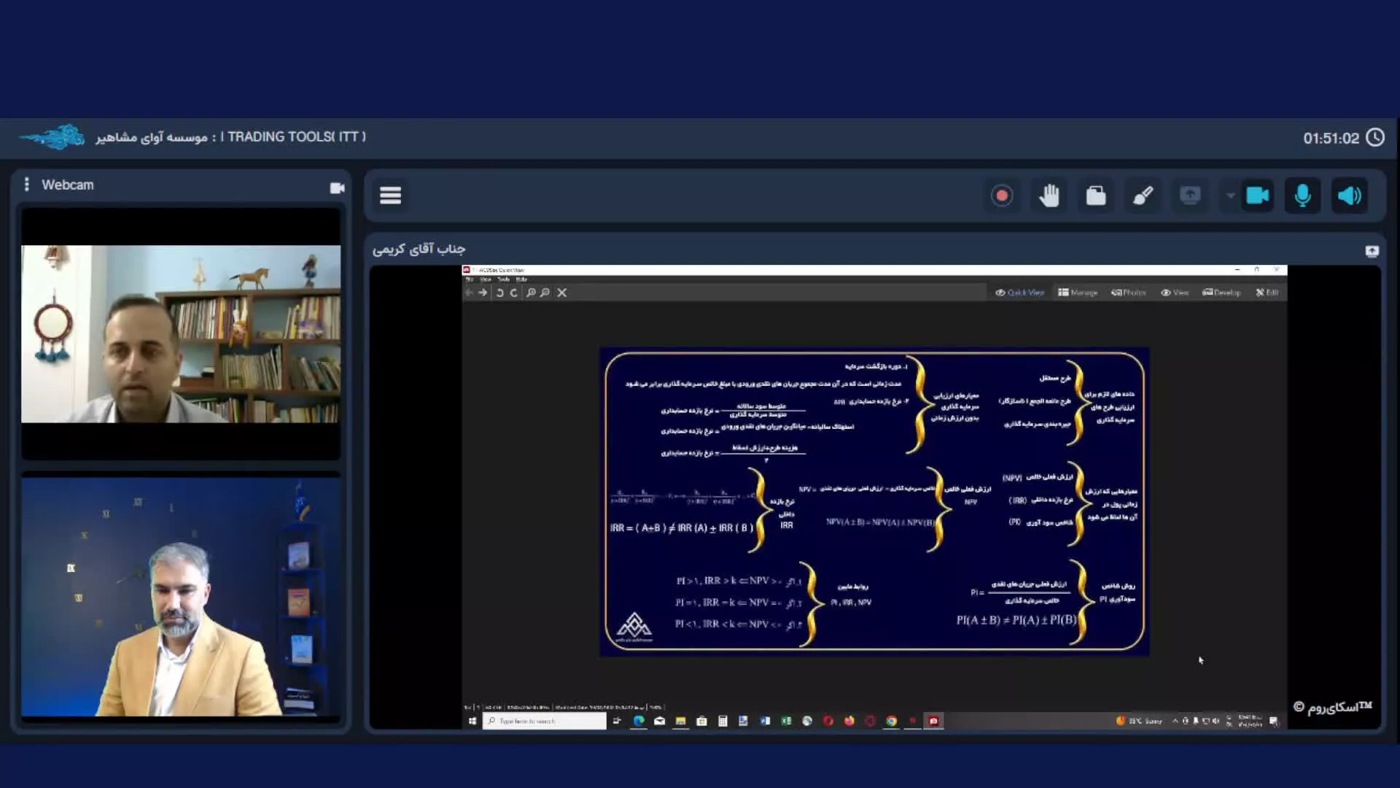1400x788 pixels.
Task: Click the displayed finance slide image
Action: point(874,502)
